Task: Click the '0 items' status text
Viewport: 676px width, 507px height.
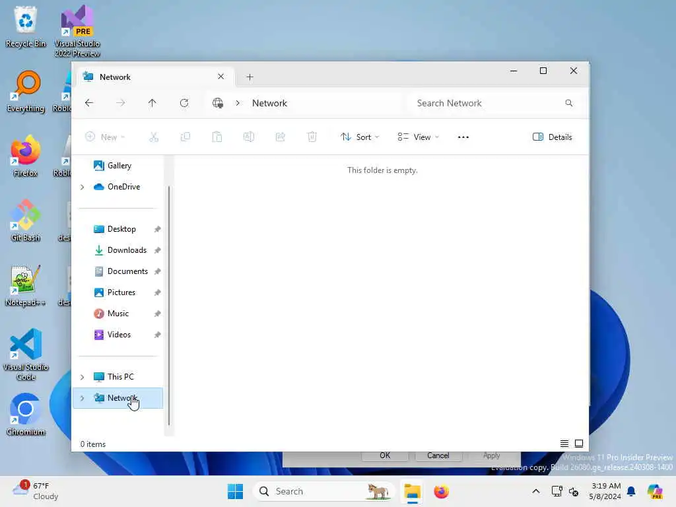Action: (x=92, y=444)
